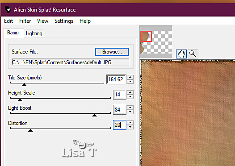Click the navigator preview thumbnail
The width and height of the screenshot is (235, 166).
[x=156, y=42]
